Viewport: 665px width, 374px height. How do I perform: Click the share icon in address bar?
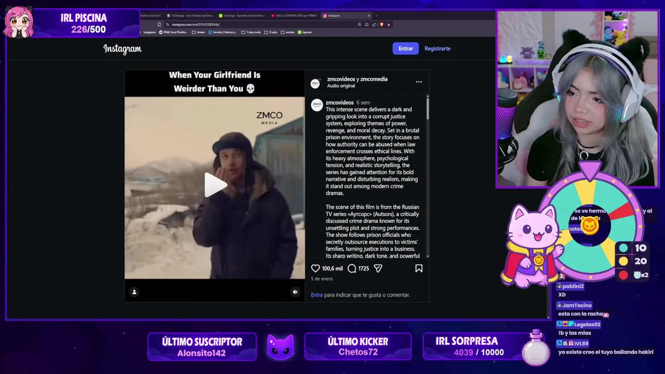pos(374,24)
